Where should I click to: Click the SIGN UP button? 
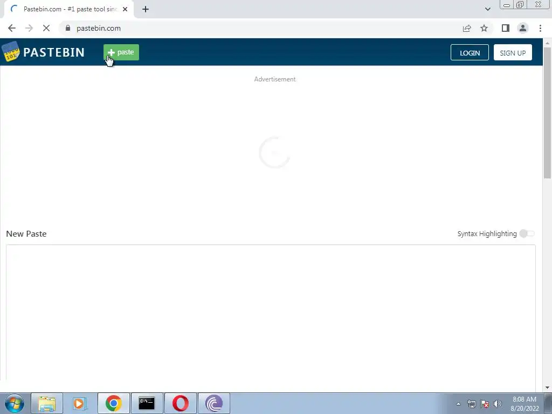[513, 53]
